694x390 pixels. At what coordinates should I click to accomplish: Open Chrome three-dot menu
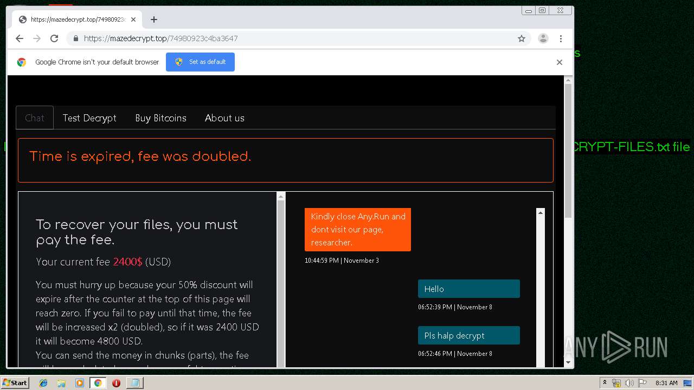click(561, 38)
